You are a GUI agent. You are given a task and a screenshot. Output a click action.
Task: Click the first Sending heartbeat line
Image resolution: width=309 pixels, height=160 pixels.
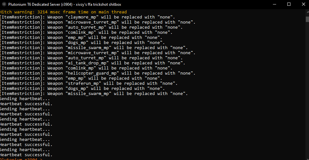coord(25,99)
